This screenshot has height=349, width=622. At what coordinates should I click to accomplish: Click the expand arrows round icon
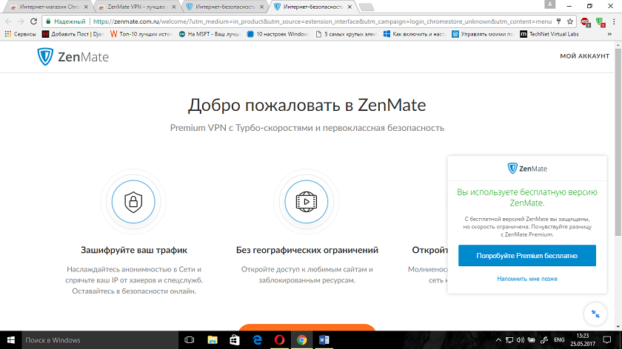click(x=595, y=314)
